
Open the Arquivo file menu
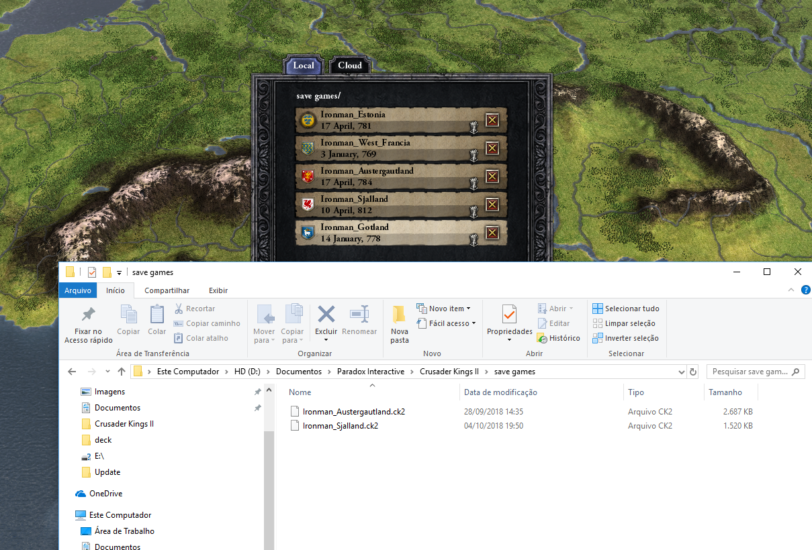click(x=77, y=290)
